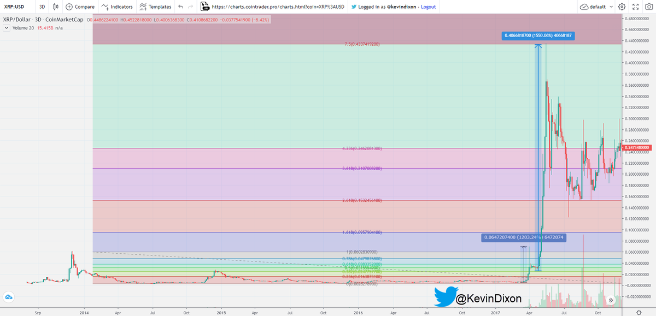
Task: Click the closing price C0.4108682200 value
Action: (x=202, y=19)
